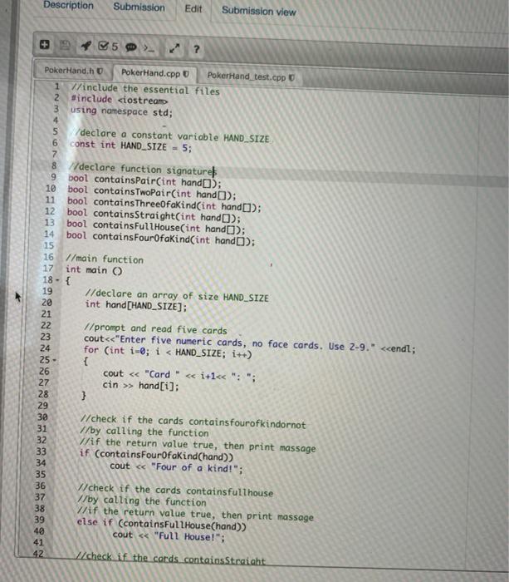
Task: Click "bool containsPair(int hand[]);" line
Action: 144,180
